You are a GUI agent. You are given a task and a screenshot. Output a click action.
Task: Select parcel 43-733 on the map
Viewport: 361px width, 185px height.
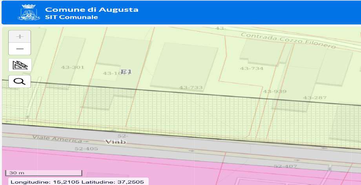click(191, 88)
